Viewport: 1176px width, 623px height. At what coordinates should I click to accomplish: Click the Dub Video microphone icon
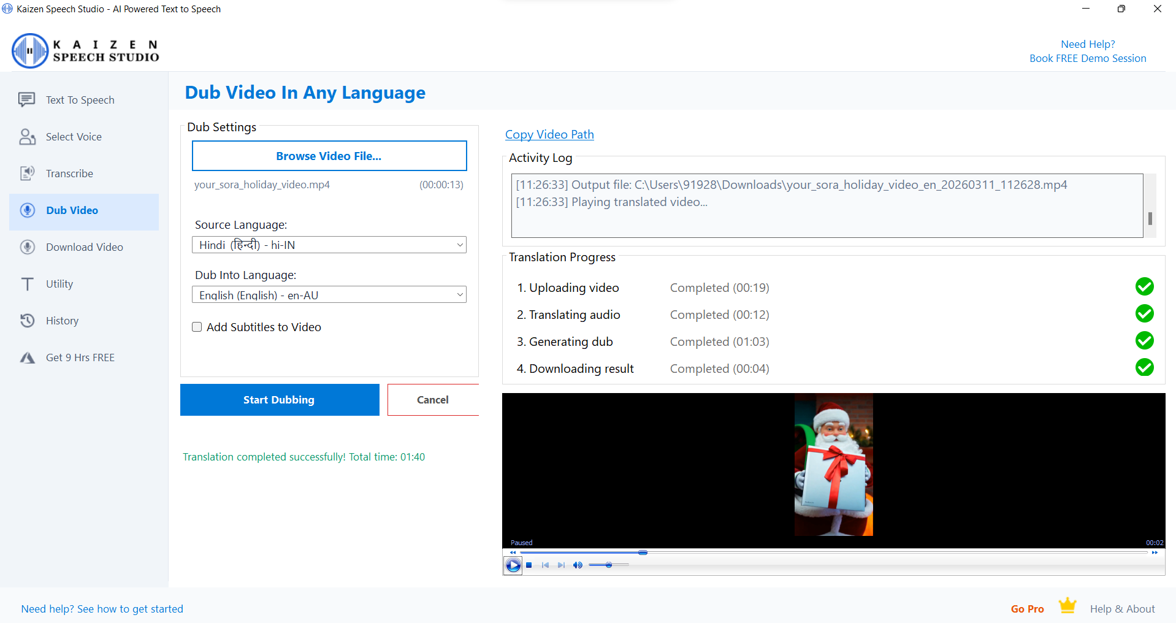27,210
